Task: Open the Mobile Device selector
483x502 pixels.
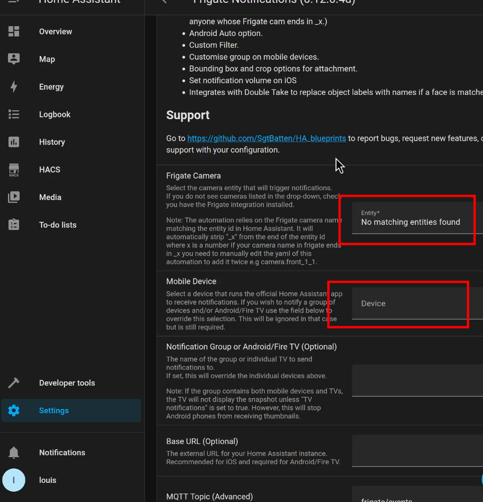Action: click(418, 303)
